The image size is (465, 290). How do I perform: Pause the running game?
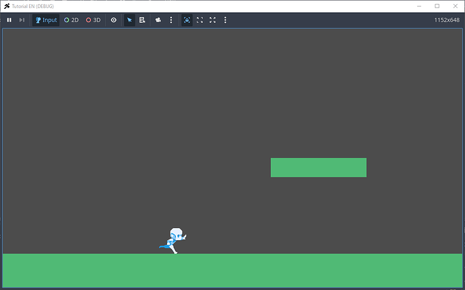click(9, 20)
